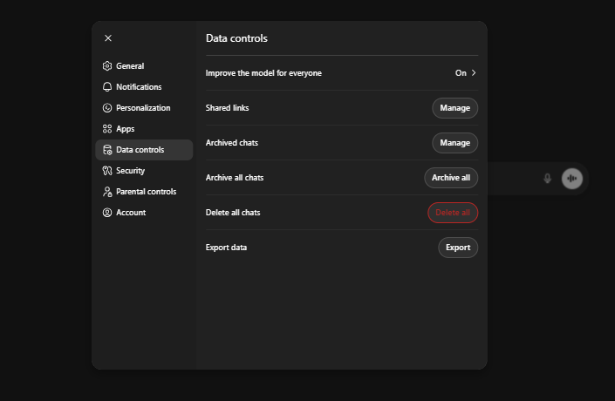Manage archived chats
Image resolution: width=615 pixels, height=401 pixels.
pyautogui.click(x=454, y=143)
